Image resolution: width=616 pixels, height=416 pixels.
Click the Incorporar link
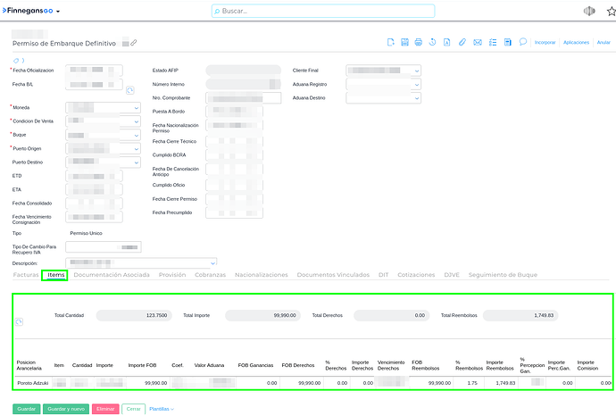click(x=544, y=42)
